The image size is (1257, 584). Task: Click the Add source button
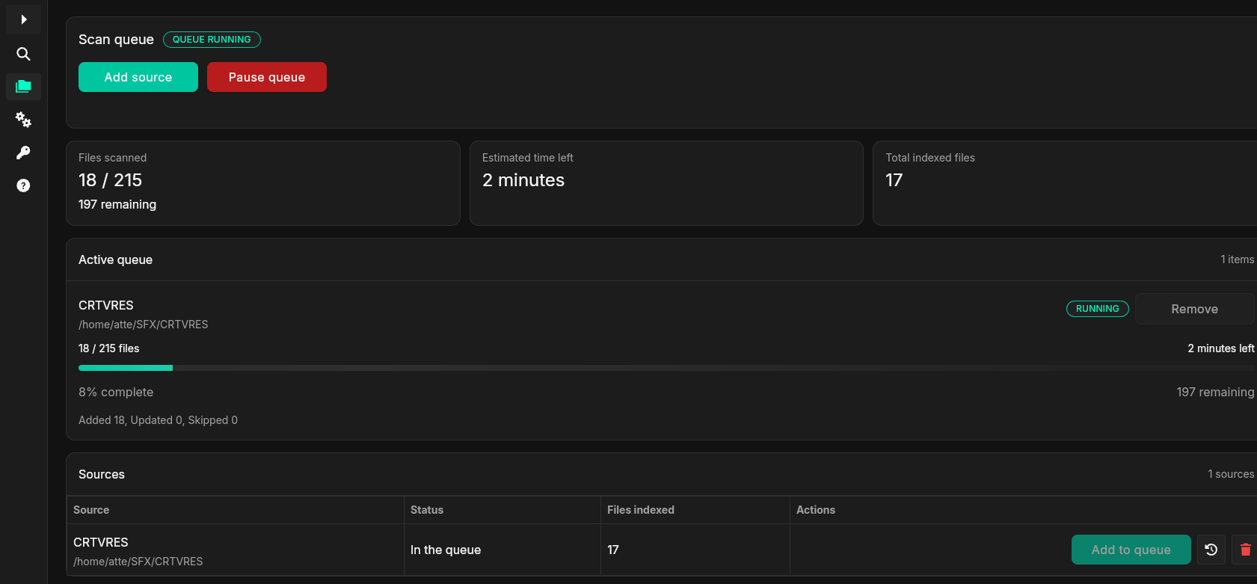click(138, 77)
